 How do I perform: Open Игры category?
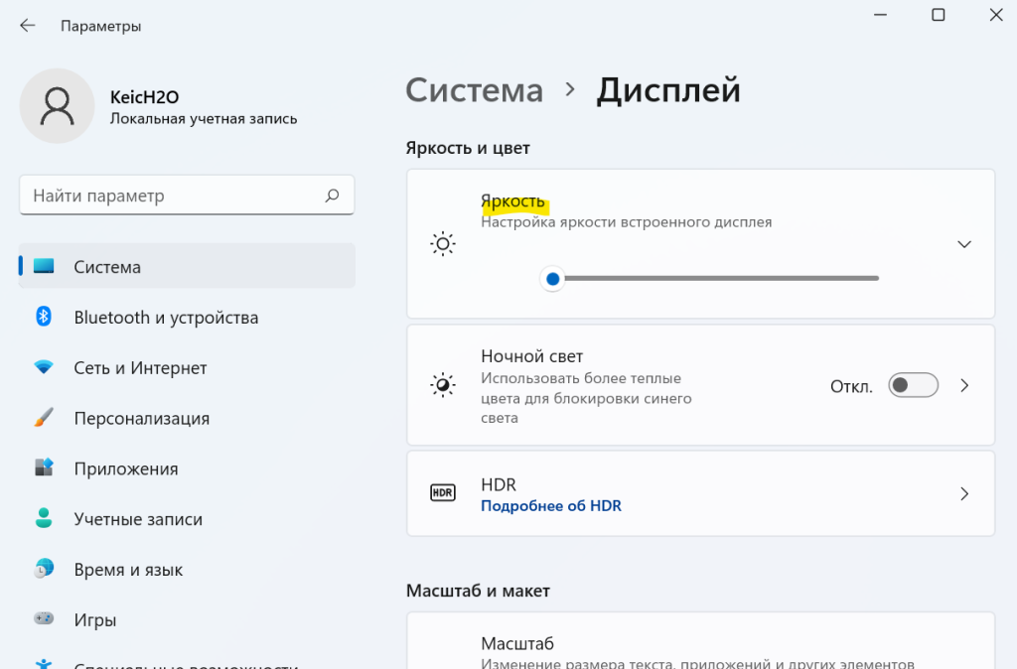click(187, 619)
